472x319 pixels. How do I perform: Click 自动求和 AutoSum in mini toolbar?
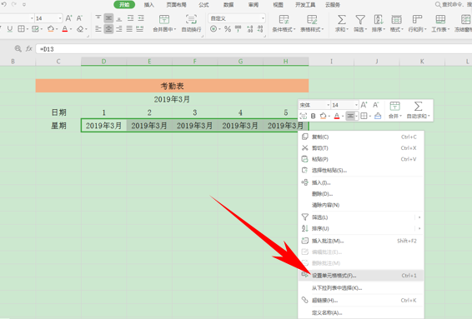pos(418,110)
